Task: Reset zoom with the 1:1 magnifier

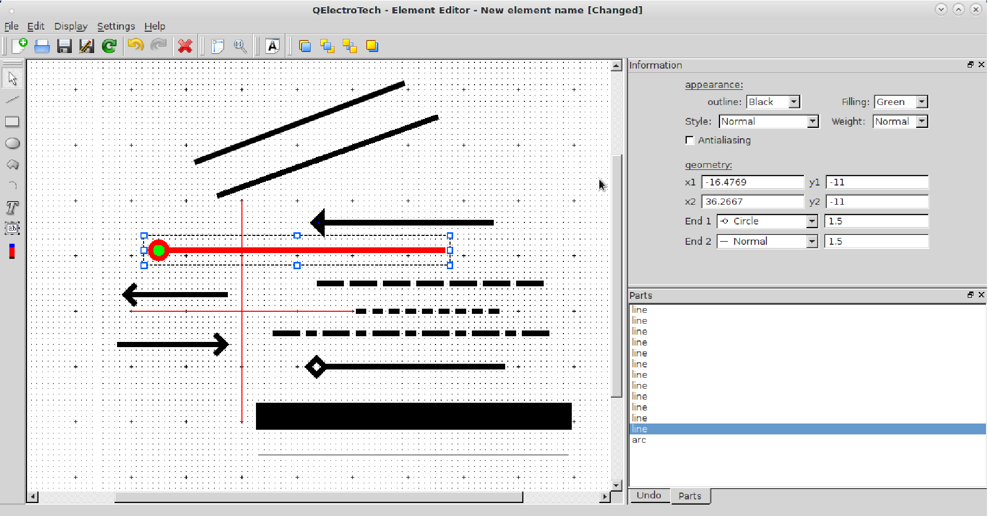Action: click(x=240, y=46)
